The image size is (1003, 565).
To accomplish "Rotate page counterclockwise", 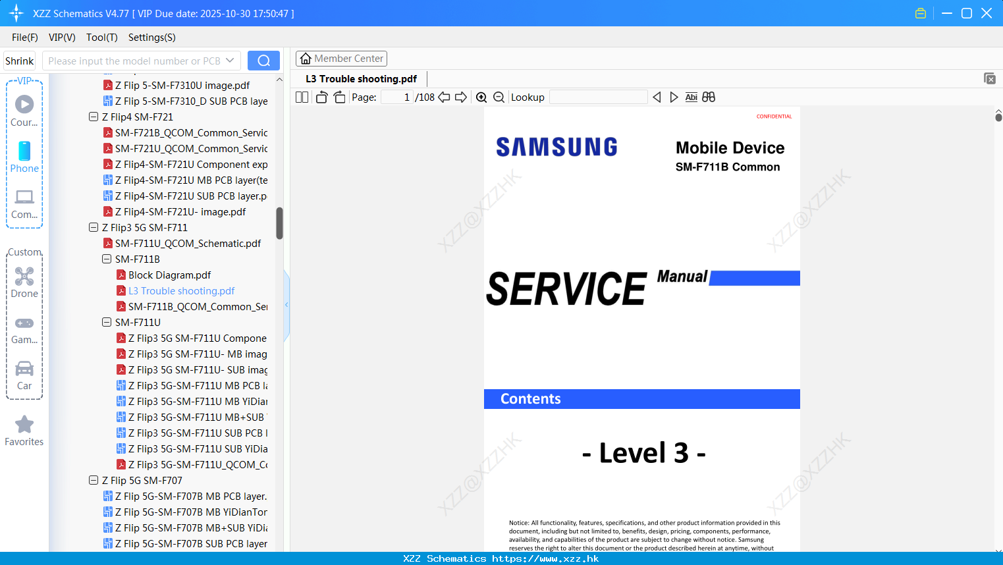I will point(321,97).
